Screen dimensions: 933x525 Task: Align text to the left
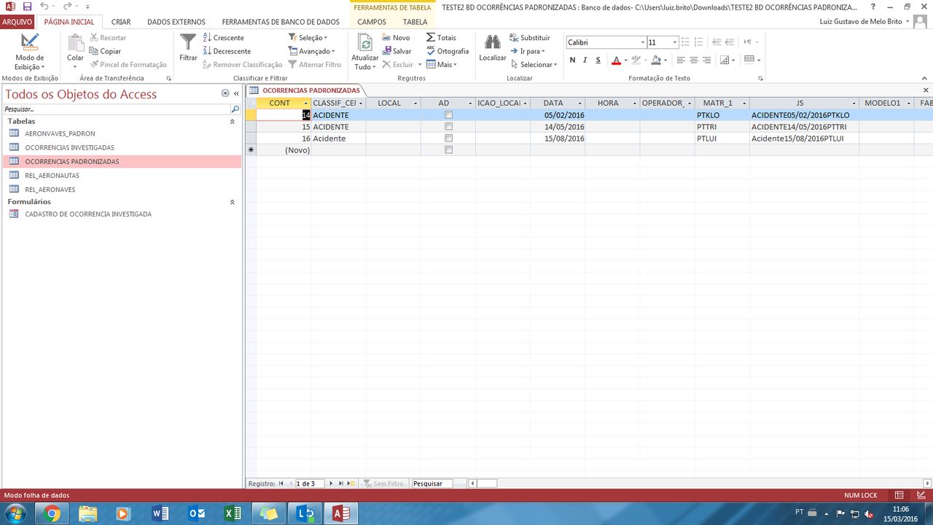(x=681, y=60)
